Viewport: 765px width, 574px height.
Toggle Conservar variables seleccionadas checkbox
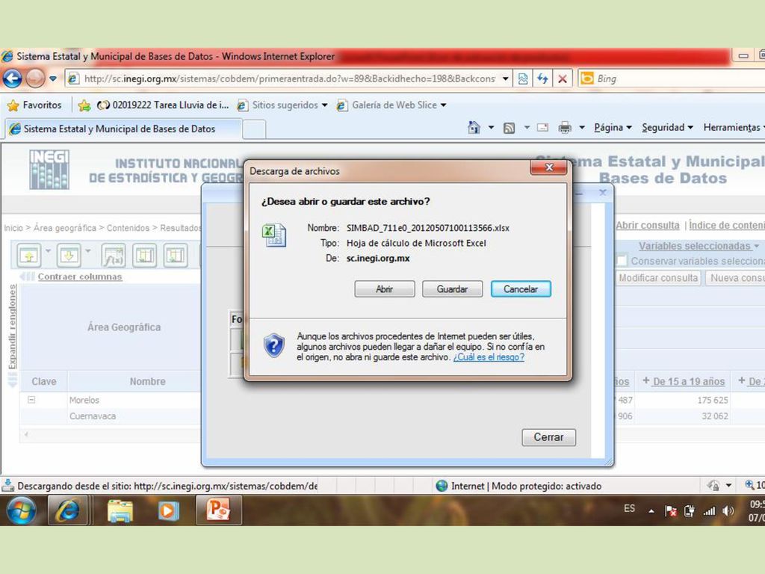[x=622, y=261]
